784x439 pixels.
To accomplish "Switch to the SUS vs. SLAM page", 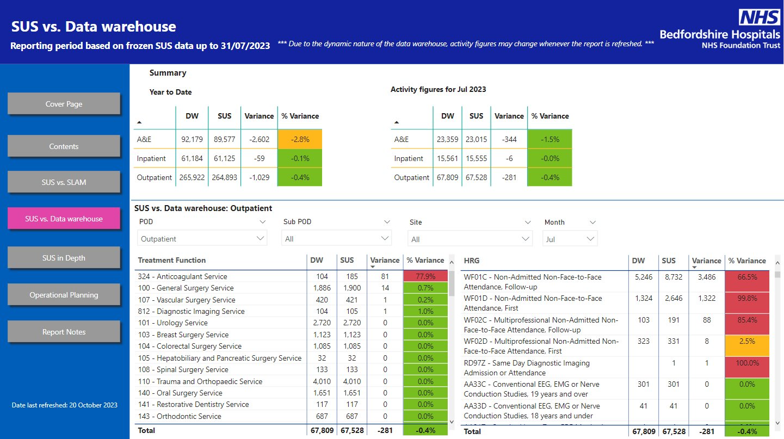I will (x=64, y=182).
